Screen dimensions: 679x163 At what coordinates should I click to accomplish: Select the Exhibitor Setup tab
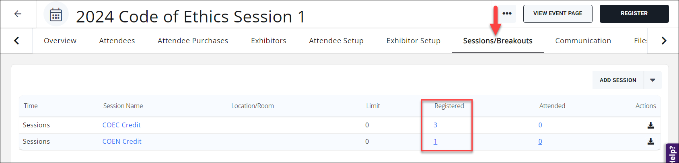pyautogui.click(x=413, y=41)
